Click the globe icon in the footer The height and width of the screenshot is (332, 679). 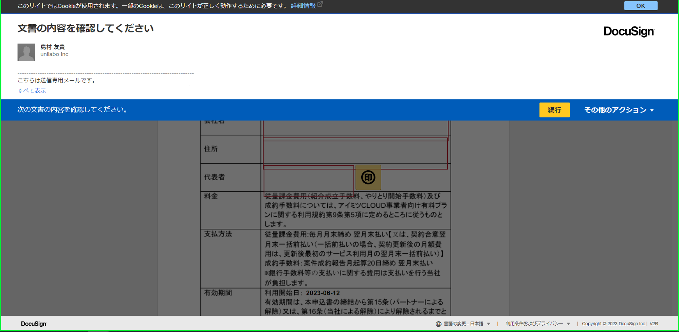click(438, 324)
